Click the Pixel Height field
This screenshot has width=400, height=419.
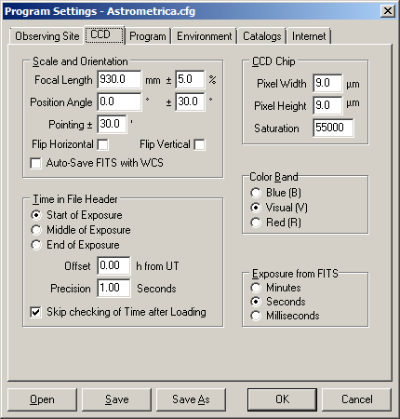(327, 105)
